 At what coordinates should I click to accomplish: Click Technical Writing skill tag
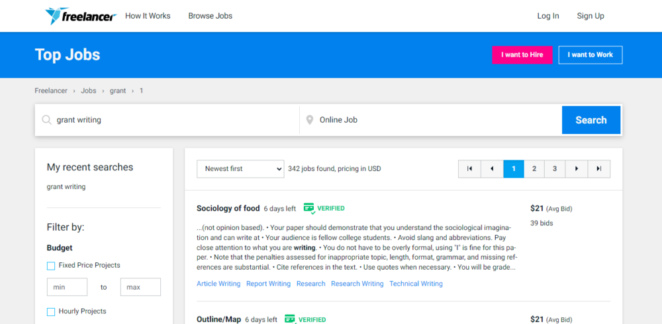(x=416, y=284)
